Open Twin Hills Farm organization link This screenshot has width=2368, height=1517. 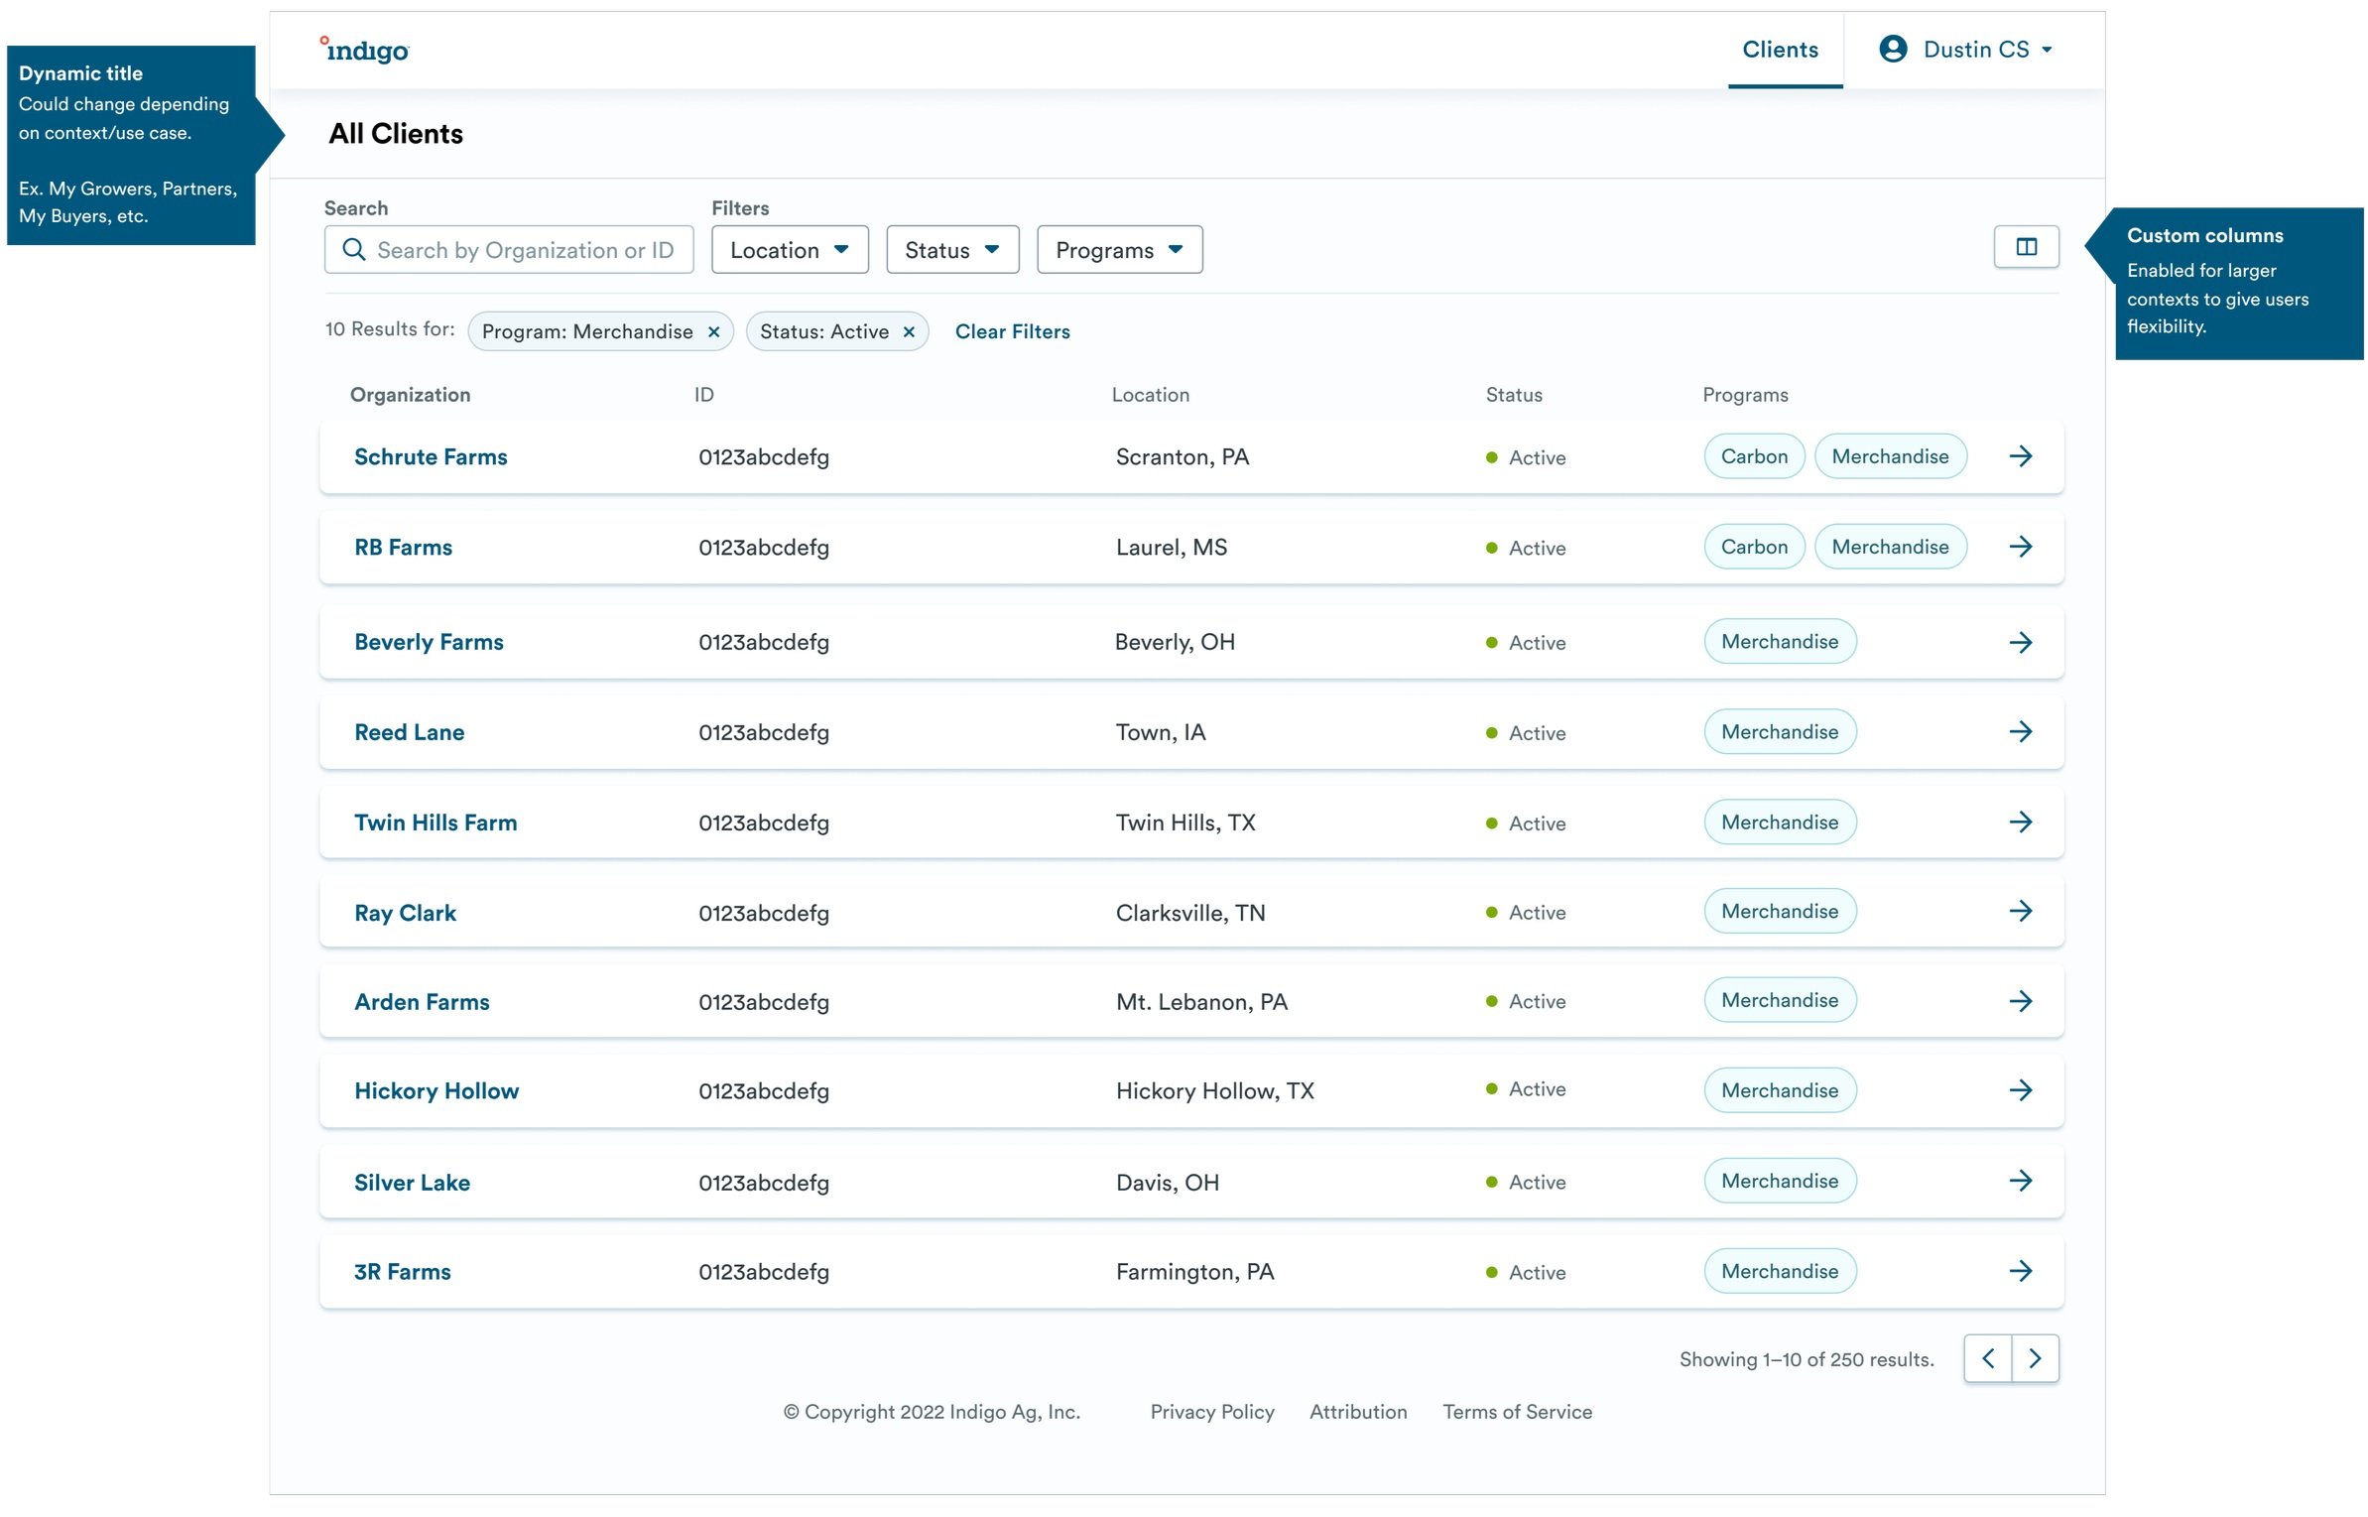436,823
